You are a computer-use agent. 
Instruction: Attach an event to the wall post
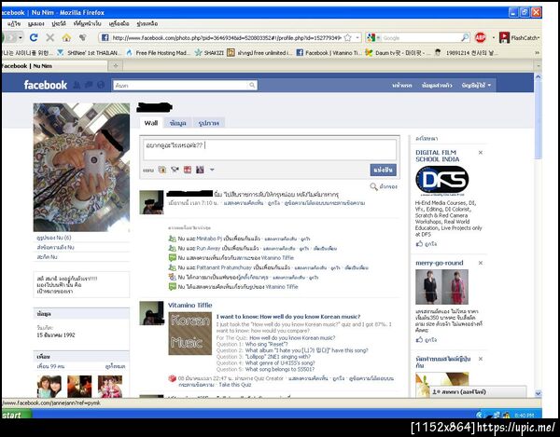tap(188, 170)
